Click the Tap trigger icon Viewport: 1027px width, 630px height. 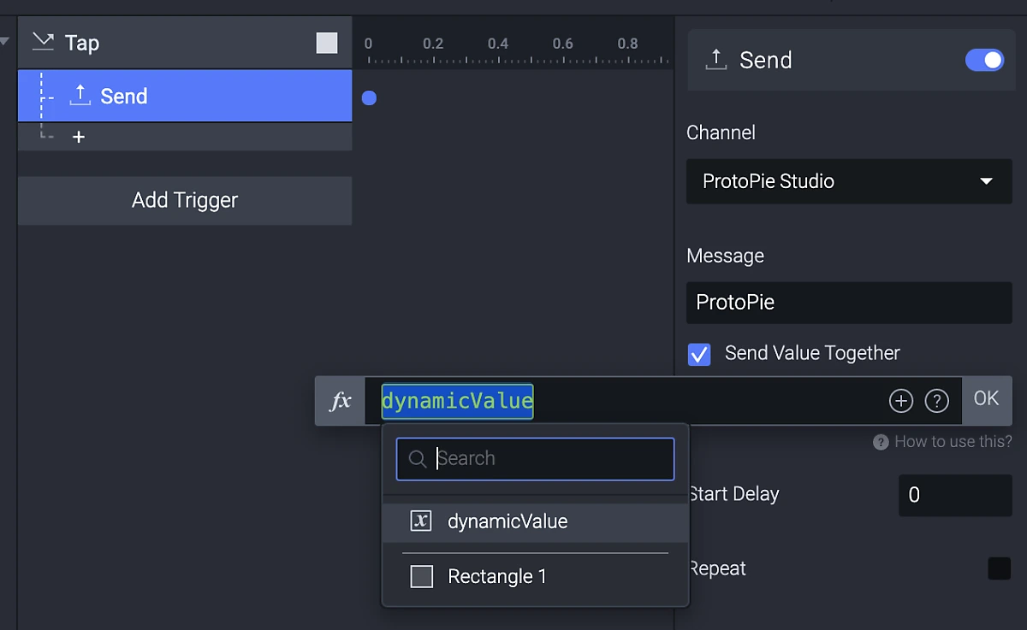tap(43, 41)
